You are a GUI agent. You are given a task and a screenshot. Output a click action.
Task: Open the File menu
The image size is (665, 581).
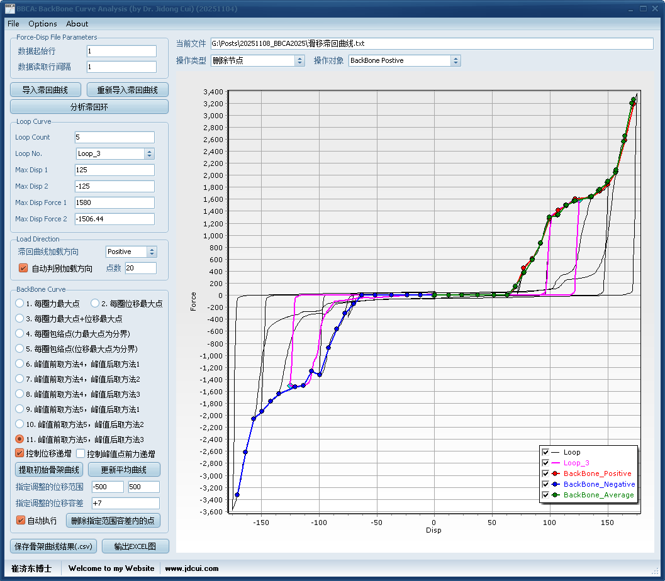click(13, 24)
